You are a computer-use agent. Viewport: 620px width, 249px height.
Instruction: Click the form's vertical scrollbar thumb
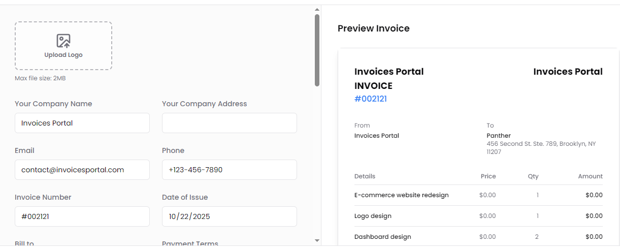pyautogui.click(x=317, y=50)
